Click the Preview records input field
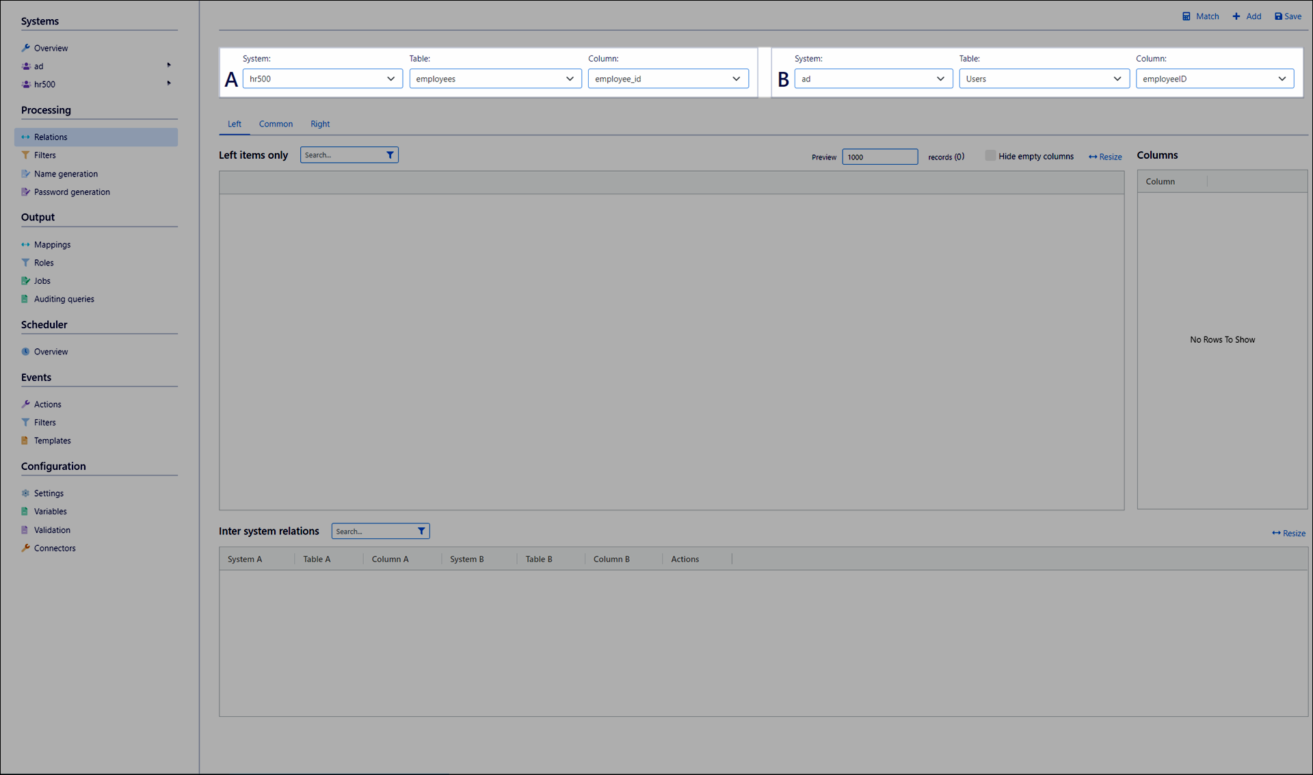The image size is (1313, 775). tap(879, 157)
